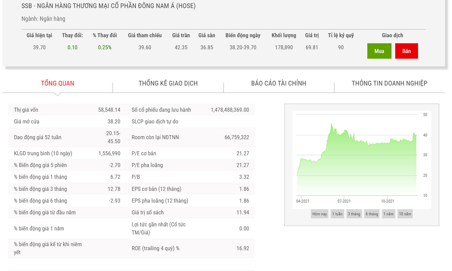Click the Ngành: Ngân hàng industry label
The image size is (452, 271).
click(43, 19)
